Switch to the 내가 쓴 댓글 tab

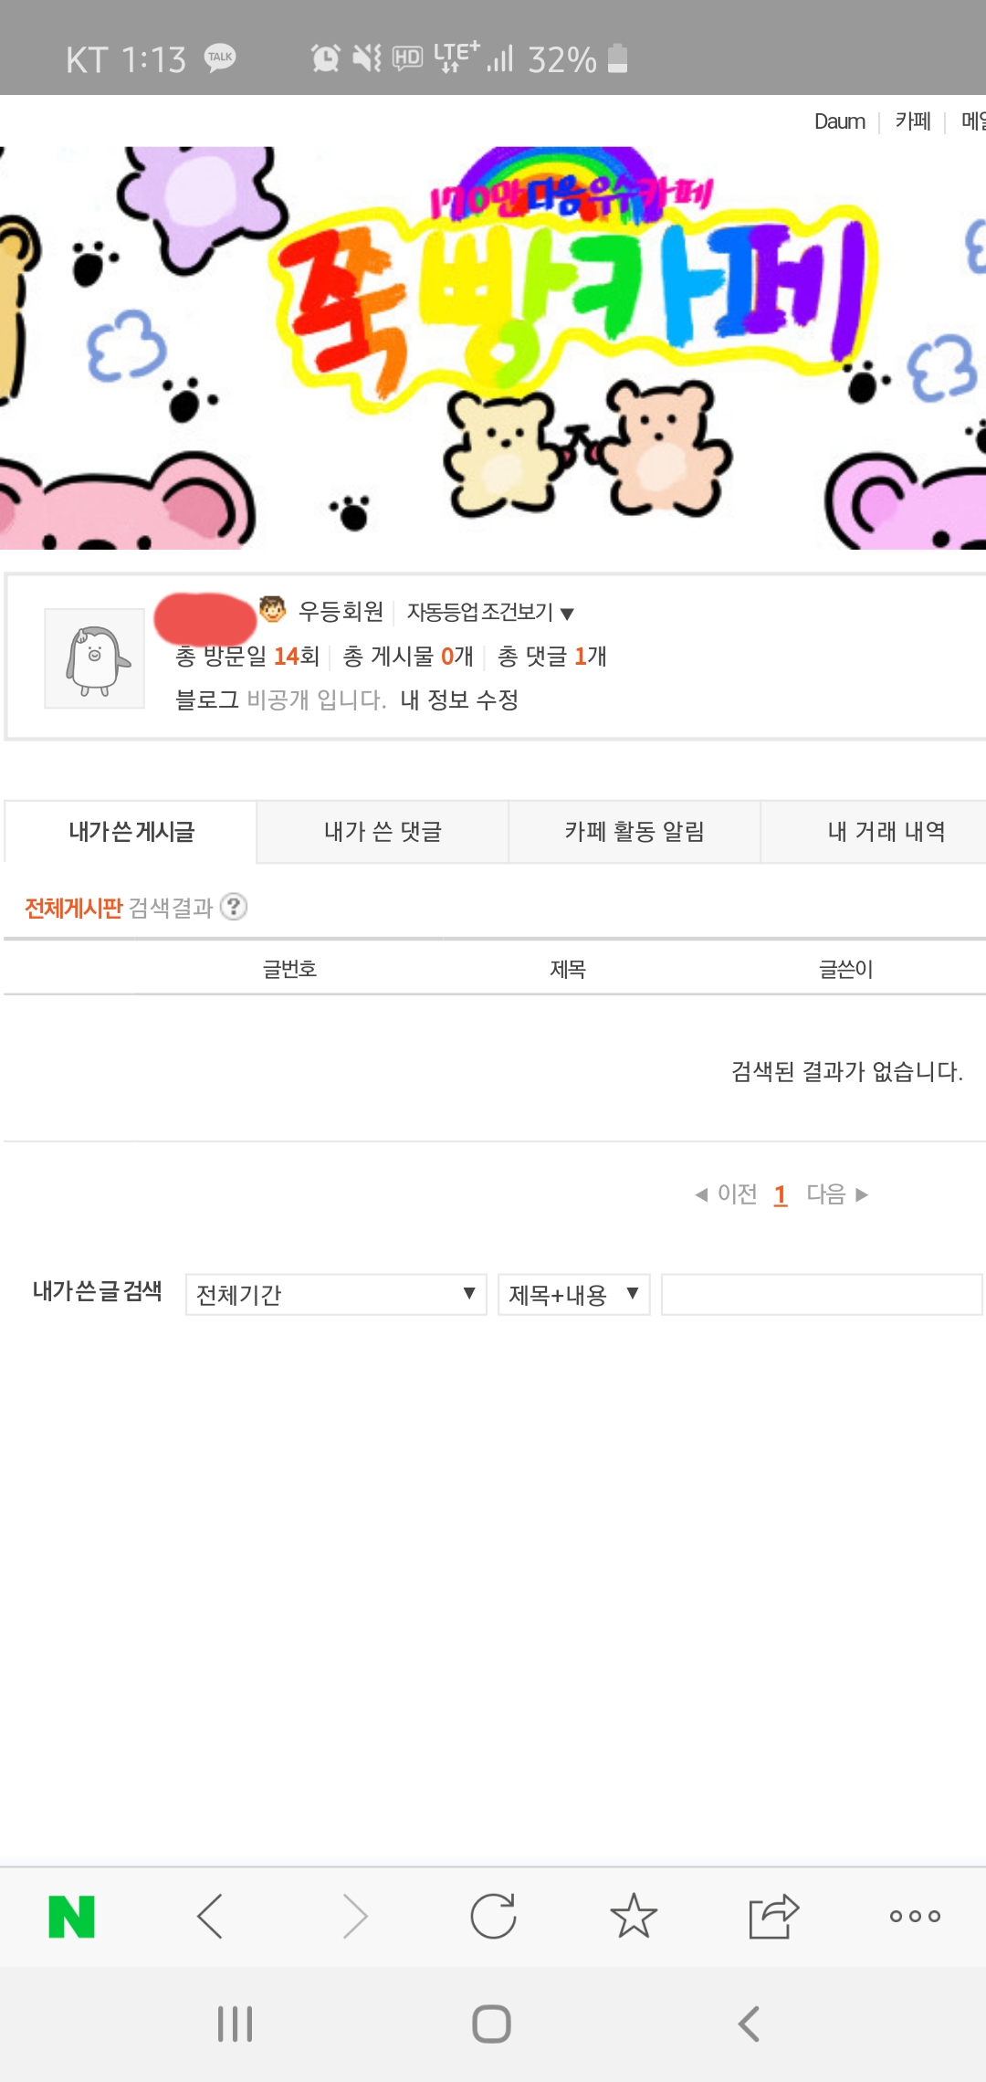tap(383, 832)
